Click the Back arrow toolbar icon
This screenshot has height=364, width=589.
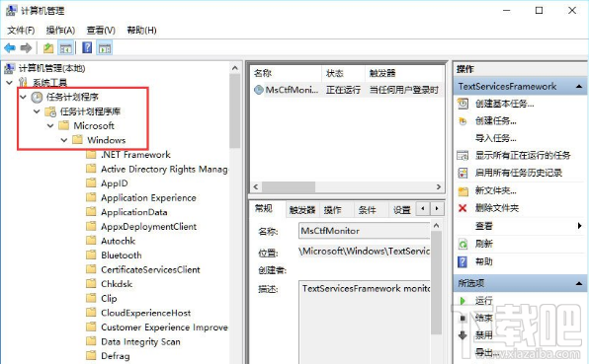click(x=10, y=48)
